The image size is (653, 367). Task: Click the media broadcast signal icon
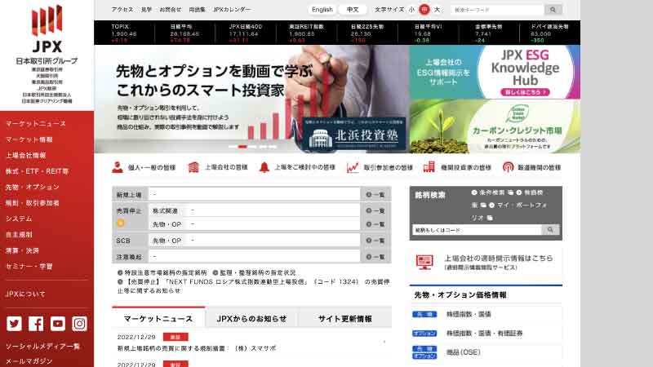(x=508, y=167)
